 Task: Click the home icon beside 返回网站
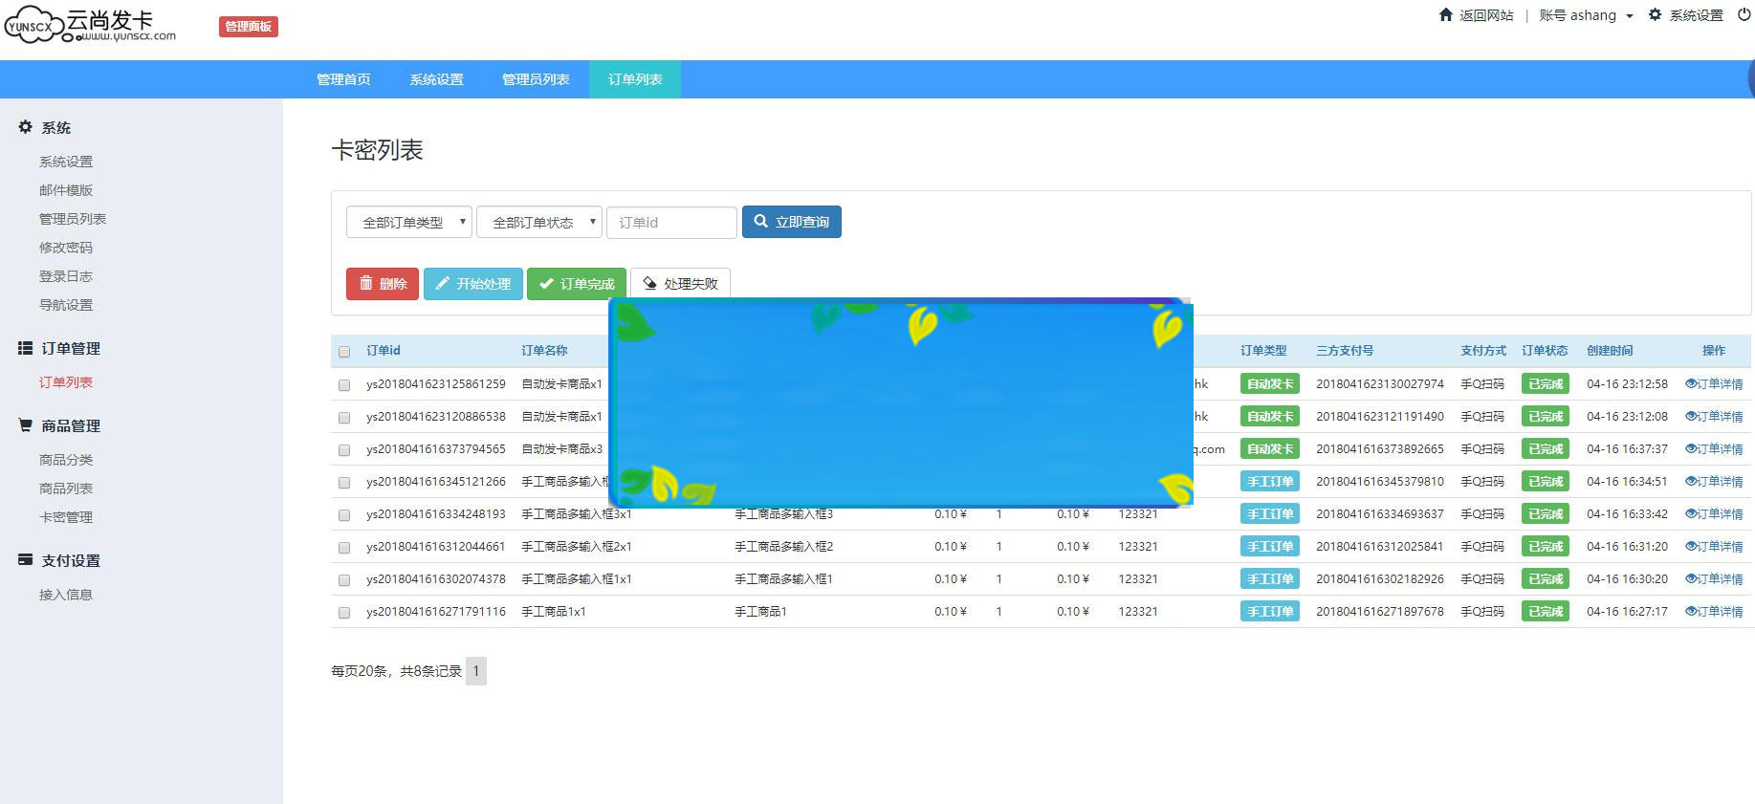tap(1445, 14)
